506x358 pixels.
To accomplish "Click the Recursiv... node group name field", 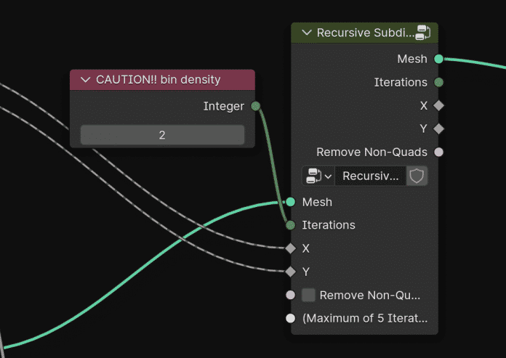I will click(371, 176).
